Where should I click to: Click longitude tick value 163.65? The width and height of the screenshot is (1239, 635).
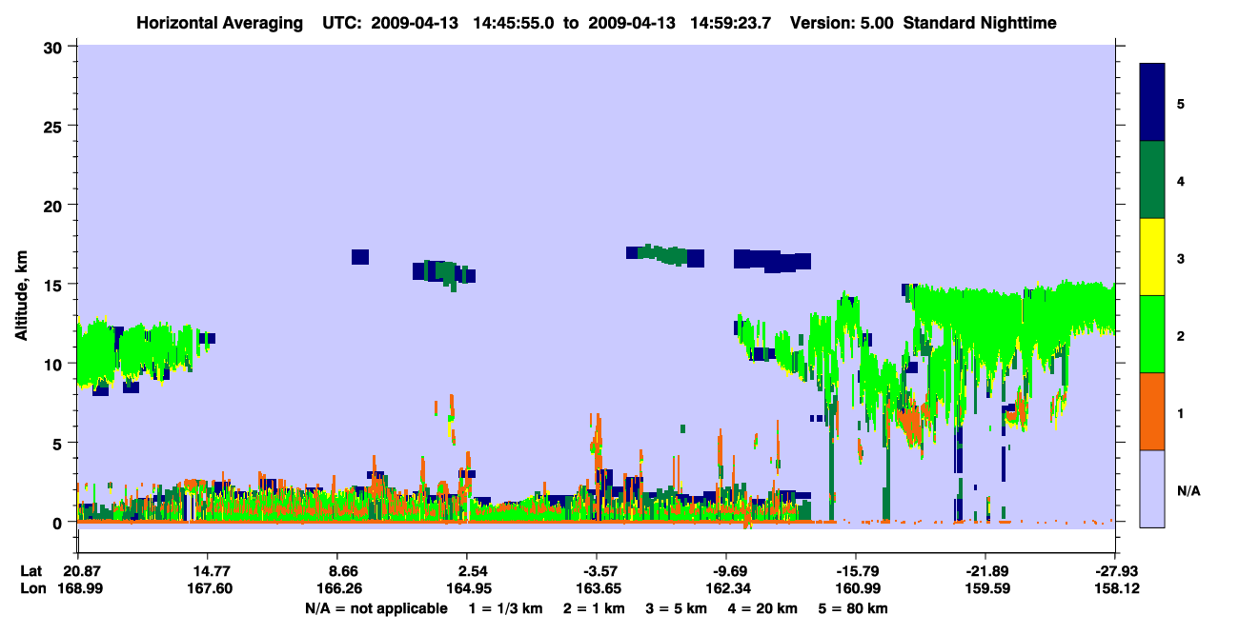pos(597,589)
